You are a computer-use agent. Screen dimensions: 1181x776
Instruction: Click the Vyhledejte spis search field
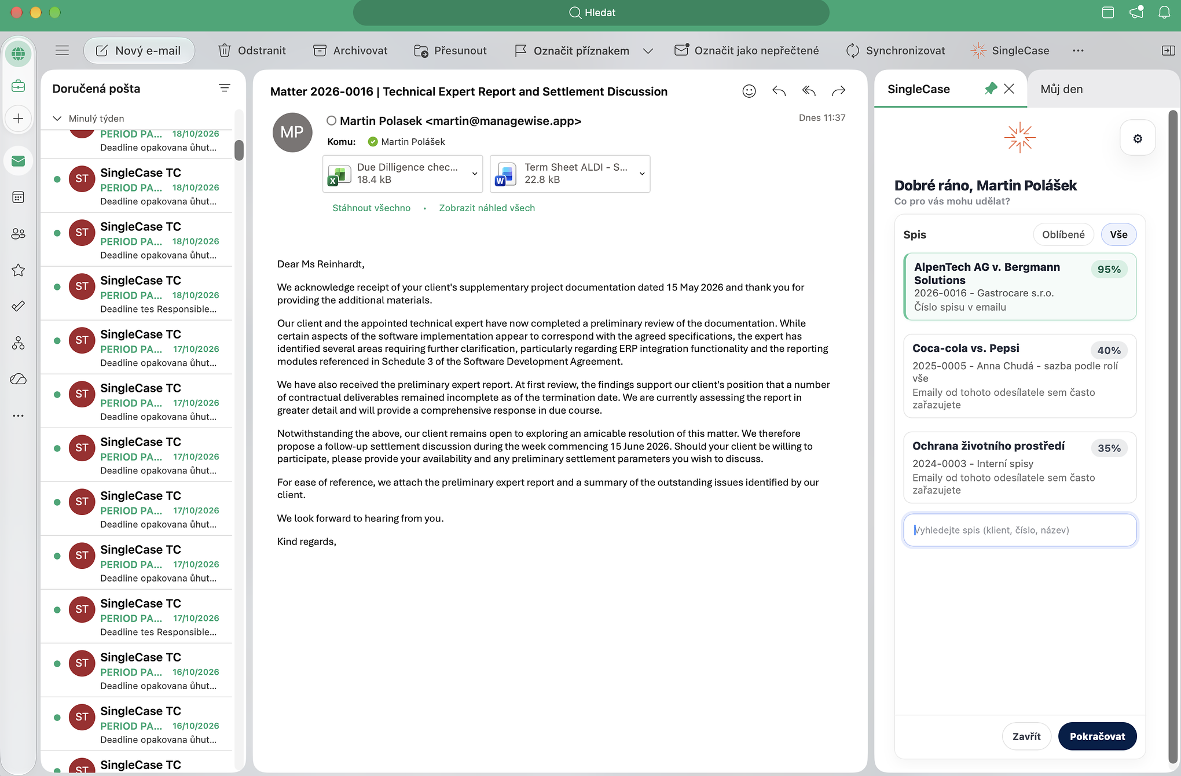click(1019, 529)
